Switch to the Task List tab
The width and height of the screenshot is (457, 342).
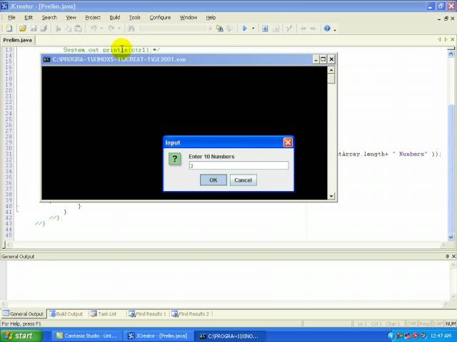pyautogui.click(x=104, y=313)
